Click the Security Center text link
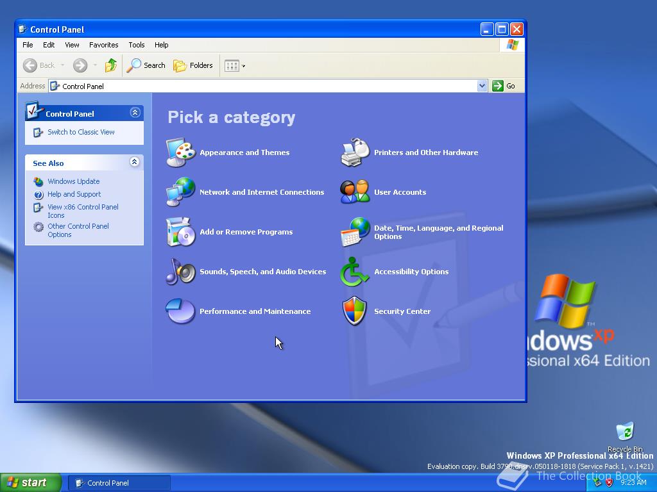This screenshot has width=657, height=492. click(x=402, y=311)
